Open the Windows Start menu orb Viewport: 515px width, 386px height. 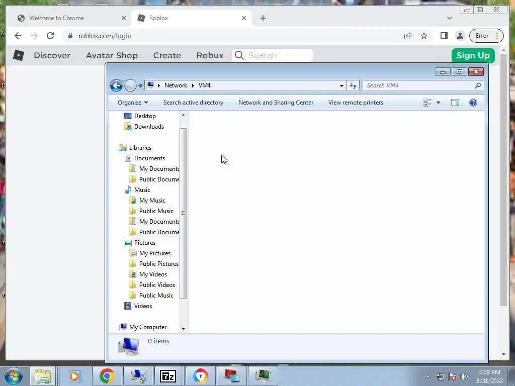(x=14, y=376)
